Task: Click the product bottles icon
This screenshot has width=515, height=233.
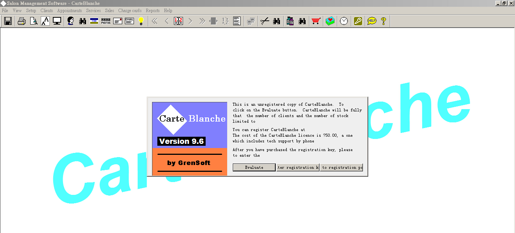Action: (x=290, y=21)
